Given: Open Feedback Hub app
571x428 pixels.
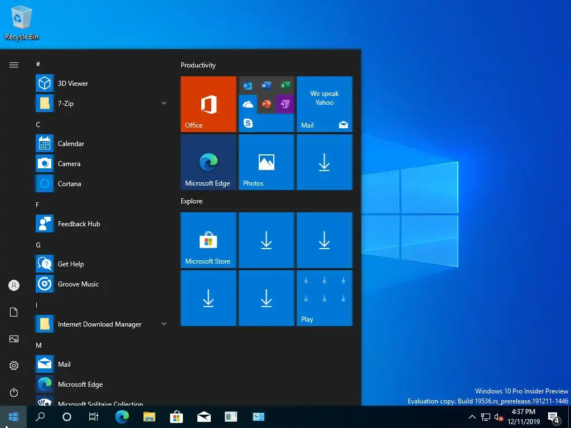Looking at the screenshot, I should (x=102, y=224).
